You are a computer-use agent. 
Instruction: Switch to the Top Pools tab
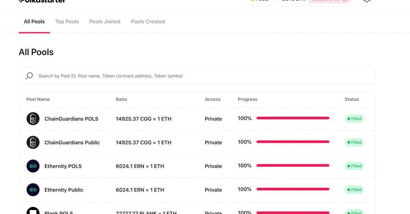point(67,22)
